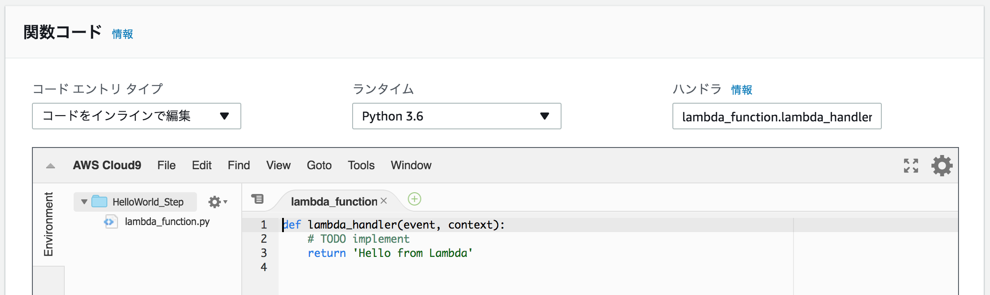
Task: Click 情報 link next to 関数コード
Action: [122, 34]
